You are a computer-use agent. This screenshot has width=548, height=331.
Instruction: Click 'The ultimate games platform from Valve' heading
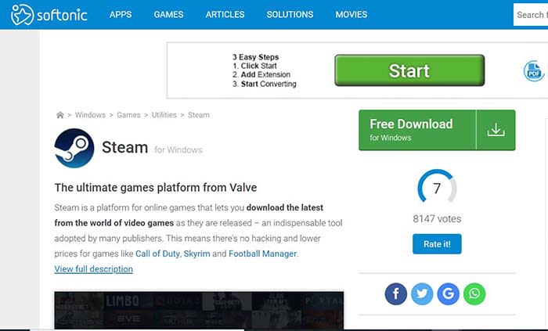(x=156, y=188)
